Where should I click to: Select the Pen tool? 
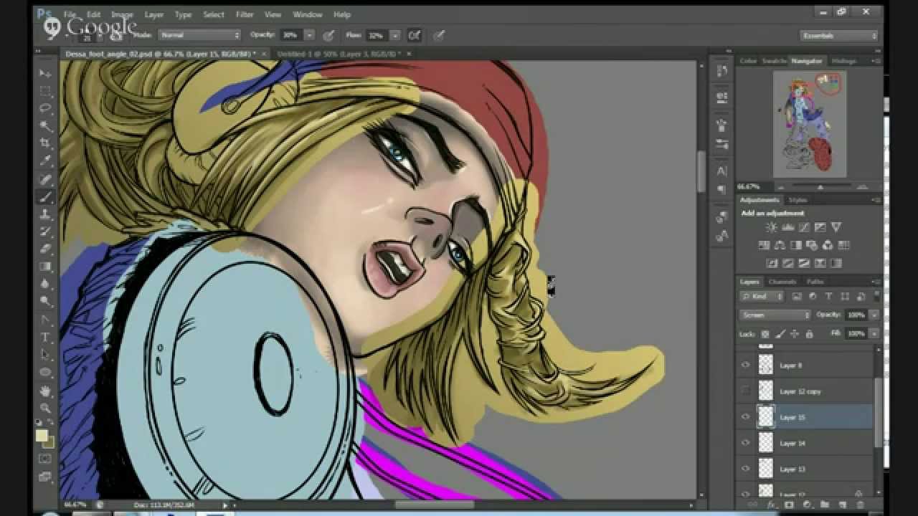pos(45,319)
